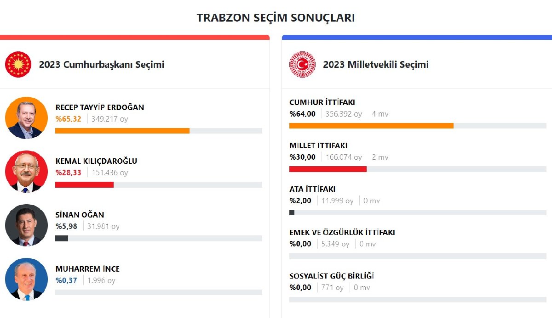The width and height of the screenshot is (552, 318).
Task: Click the parliament emblem icon
Action: coord(302,64)
